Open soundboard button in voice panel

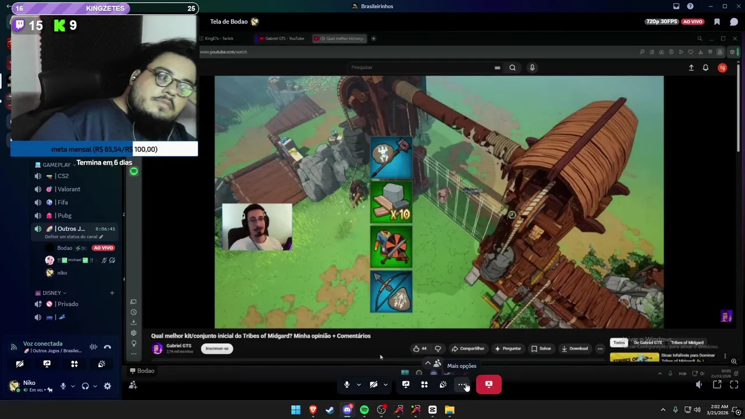pos(102,364)
